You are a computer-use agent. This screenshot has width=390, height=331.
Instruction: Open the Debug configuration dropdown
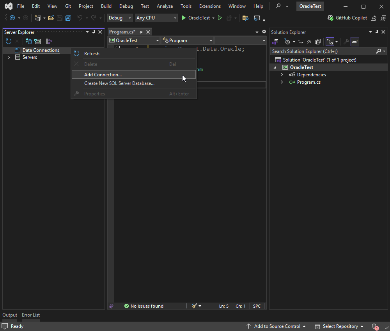[x=120, y=18]
